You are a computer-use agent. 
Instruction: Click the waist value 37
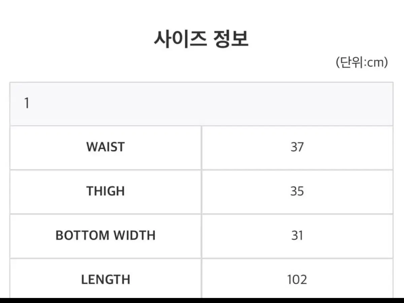point(297,147)
